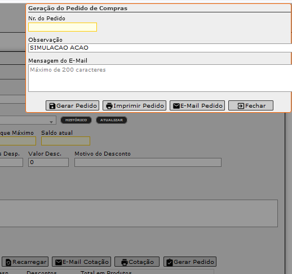The width and height of the screenshot is (292, 274).
Task: Click the Imprimir Pedido button label
Action: click(x=139, y=106)
